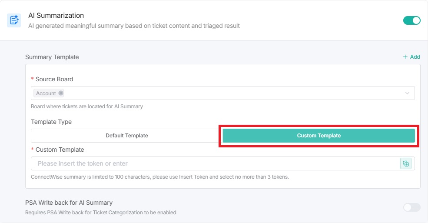Select the Custom Template tab
This screenshot has height=223, width=428.
tap(319, 136)
